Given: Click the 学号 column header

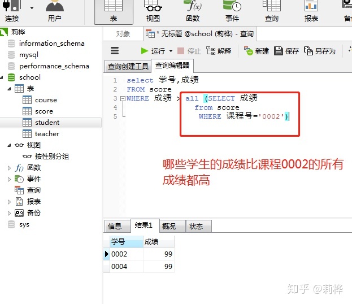Looking at the screenshot, I should pos(127,242).
